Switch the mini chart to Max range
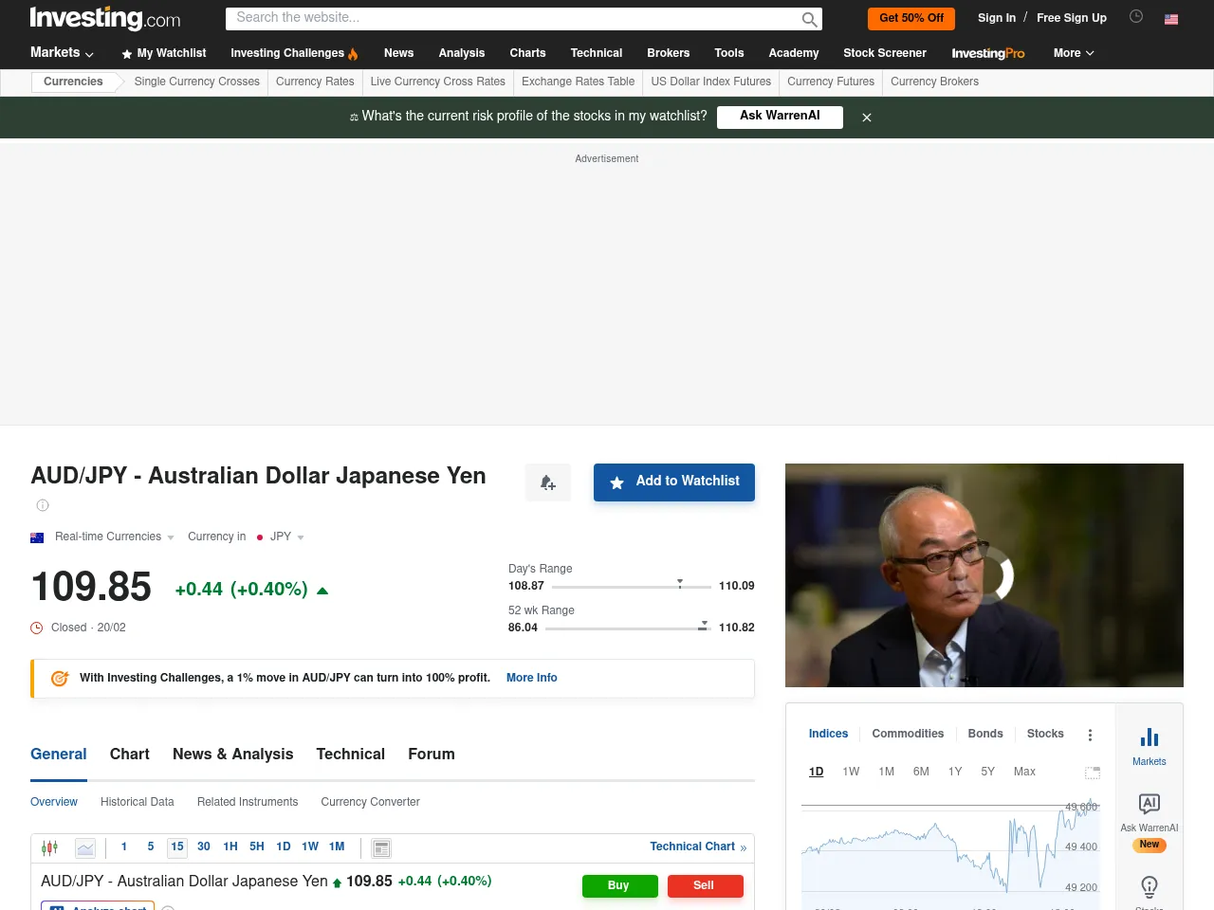 (x=1024, y=772)
